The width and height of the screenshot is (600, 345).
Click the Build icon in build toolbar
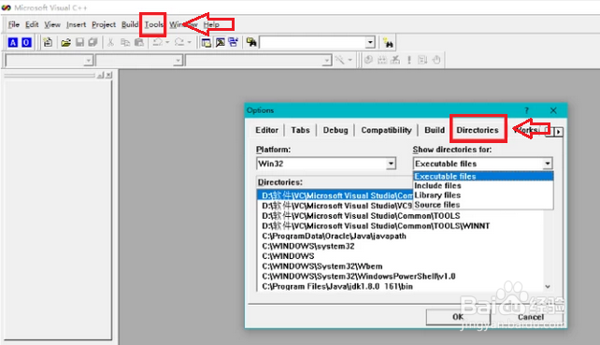click(x=382, y=60)
